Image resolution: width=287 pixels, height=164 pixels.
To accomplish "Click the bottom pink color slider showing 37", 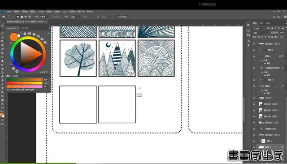I will [24, 86].
